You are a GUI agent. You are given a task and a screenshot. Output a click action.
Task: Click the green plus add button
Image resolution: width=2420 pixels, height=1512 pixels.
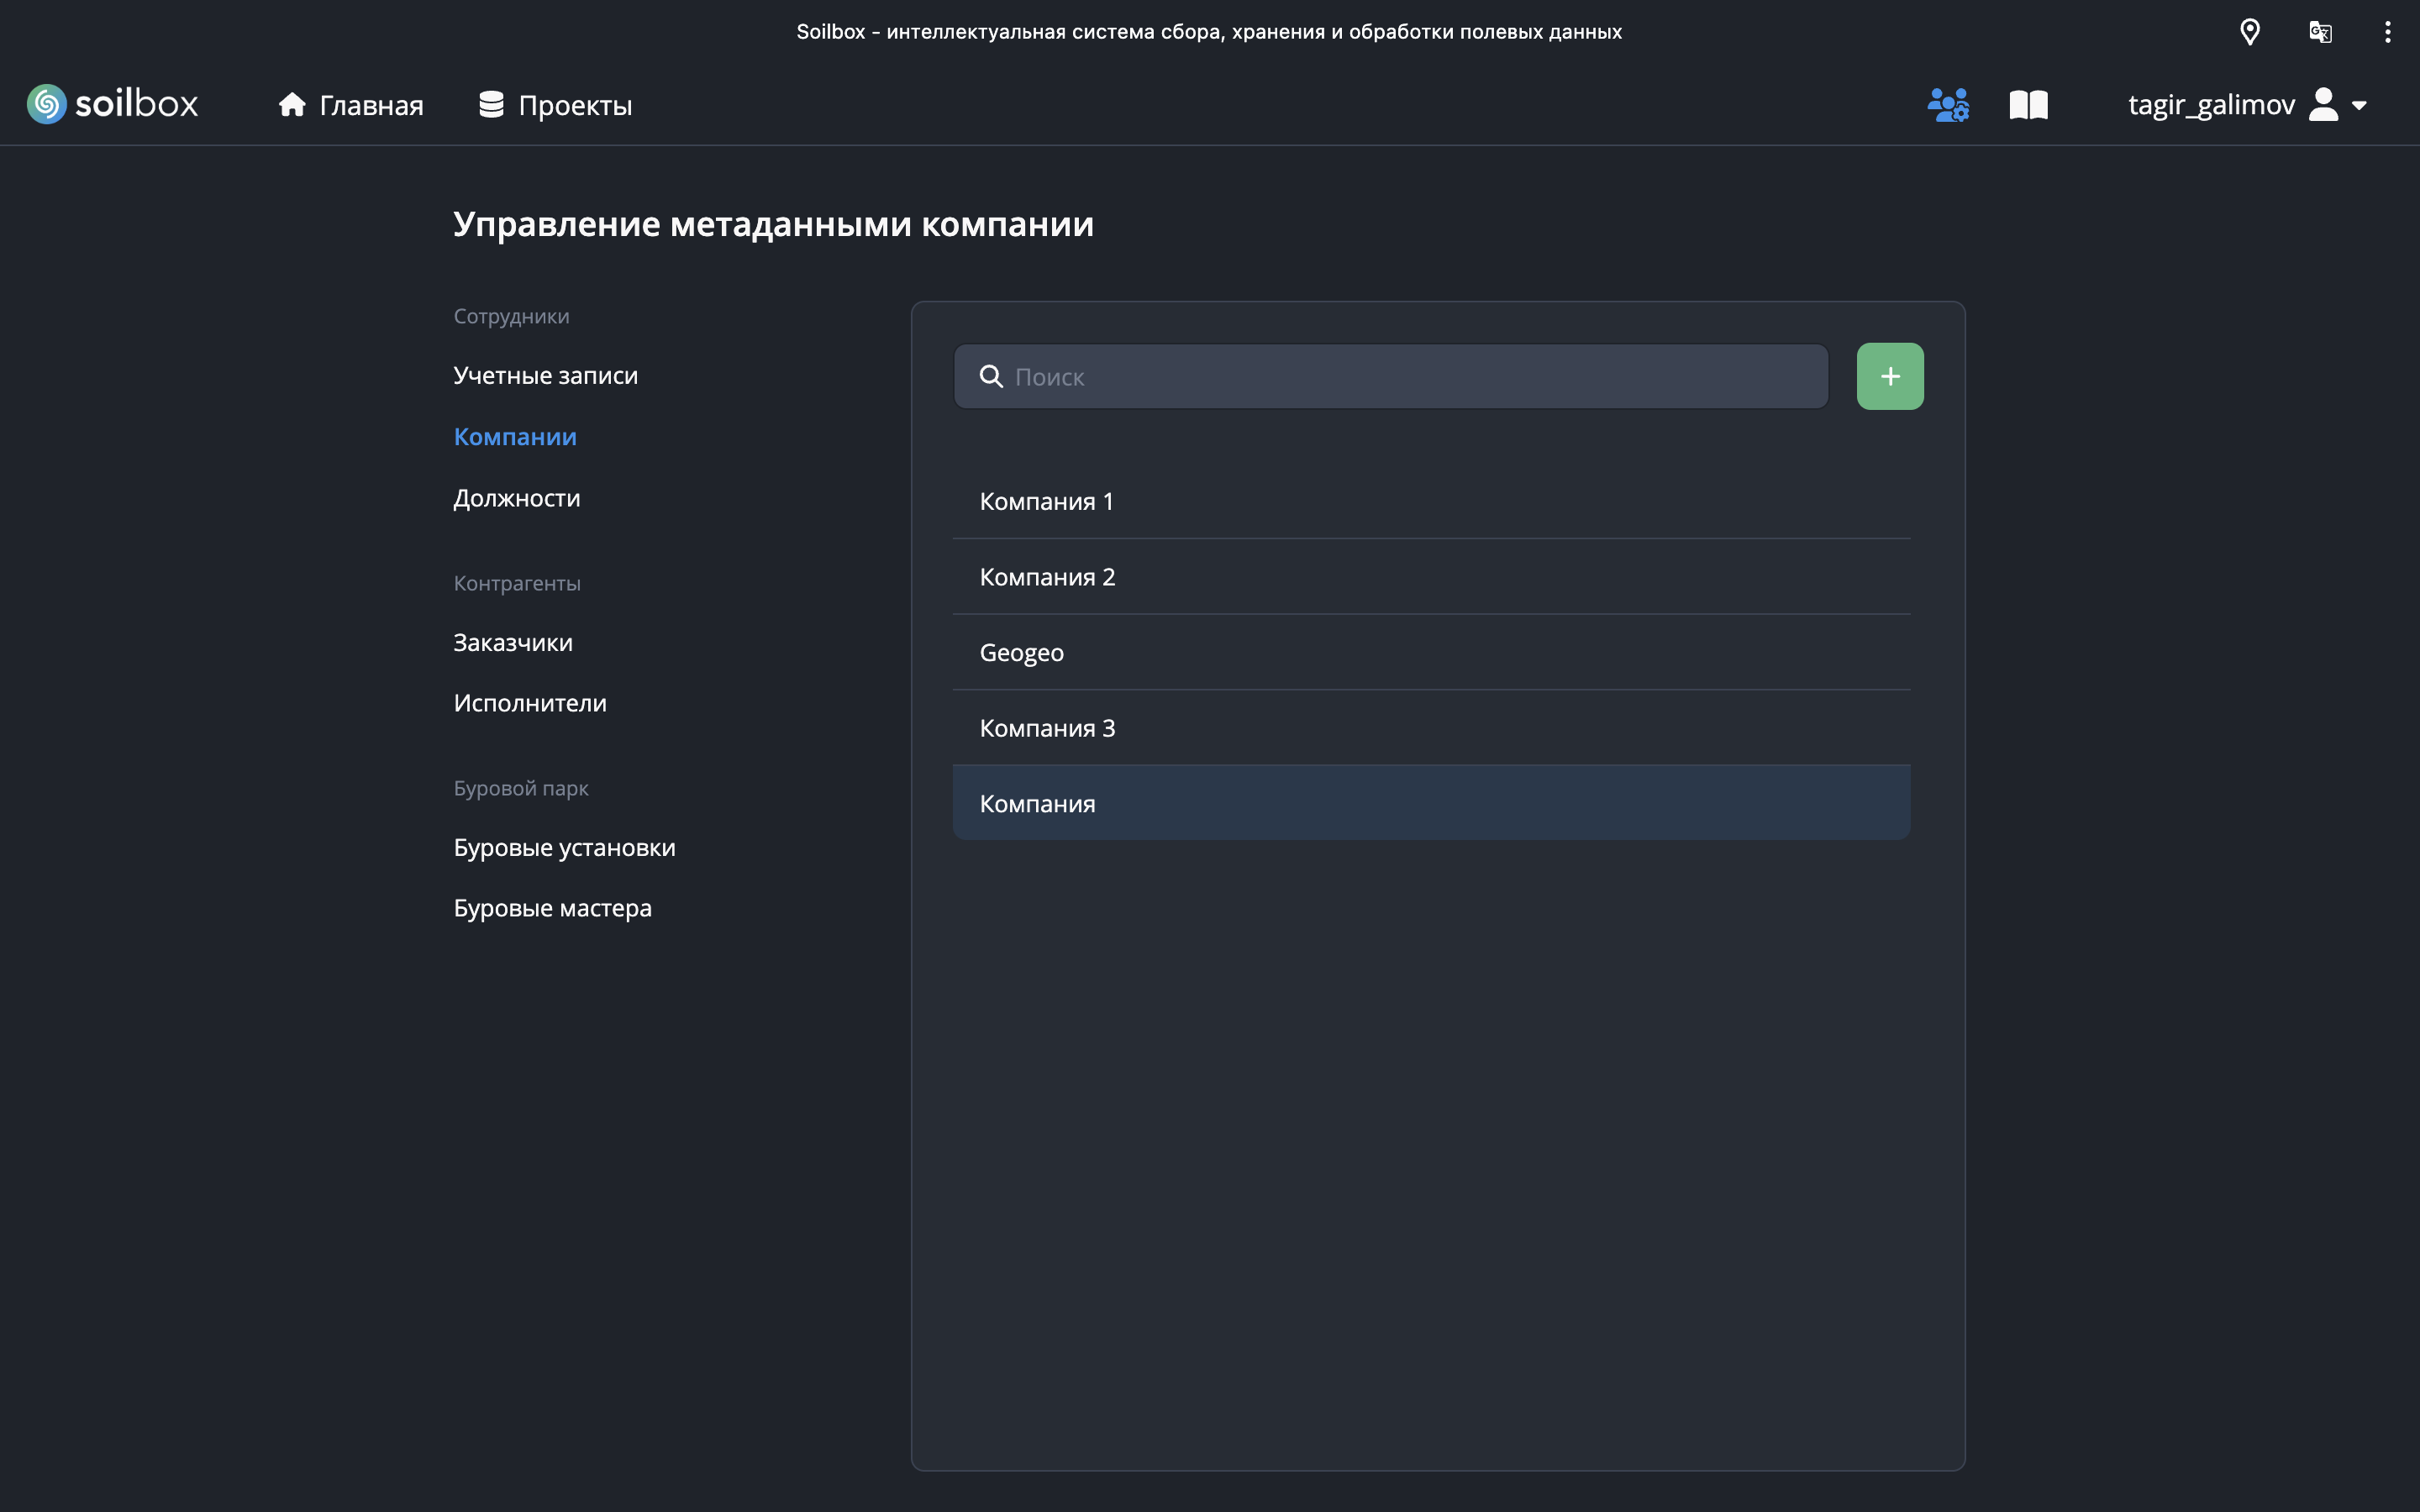(1889, 376)
